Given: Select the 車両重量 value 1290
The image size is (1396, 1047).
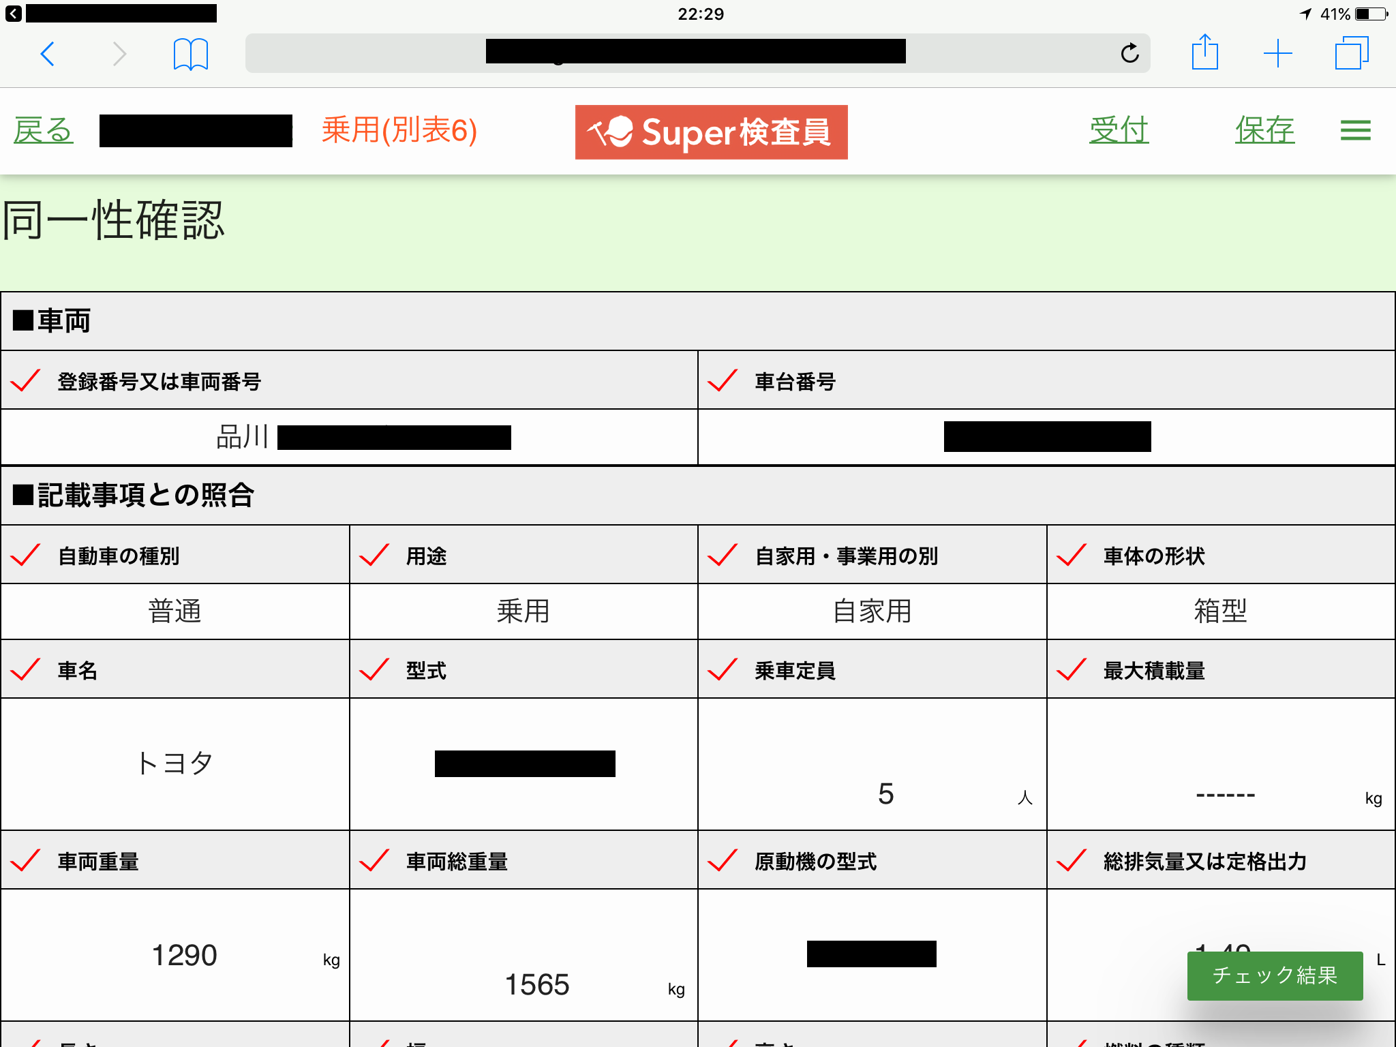Looking at the screenshot, I should click(x=184, y=956).
